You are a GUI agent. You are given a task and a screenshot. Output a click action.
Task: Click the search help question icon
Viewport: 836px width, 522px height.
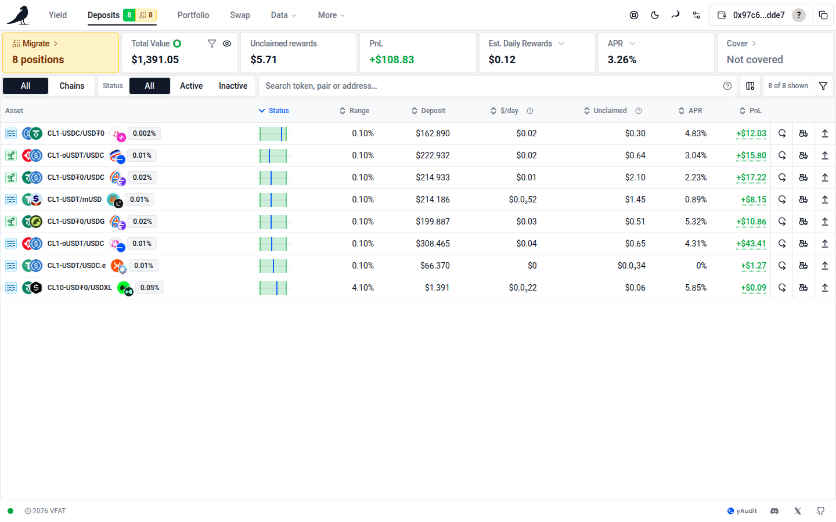727,86
